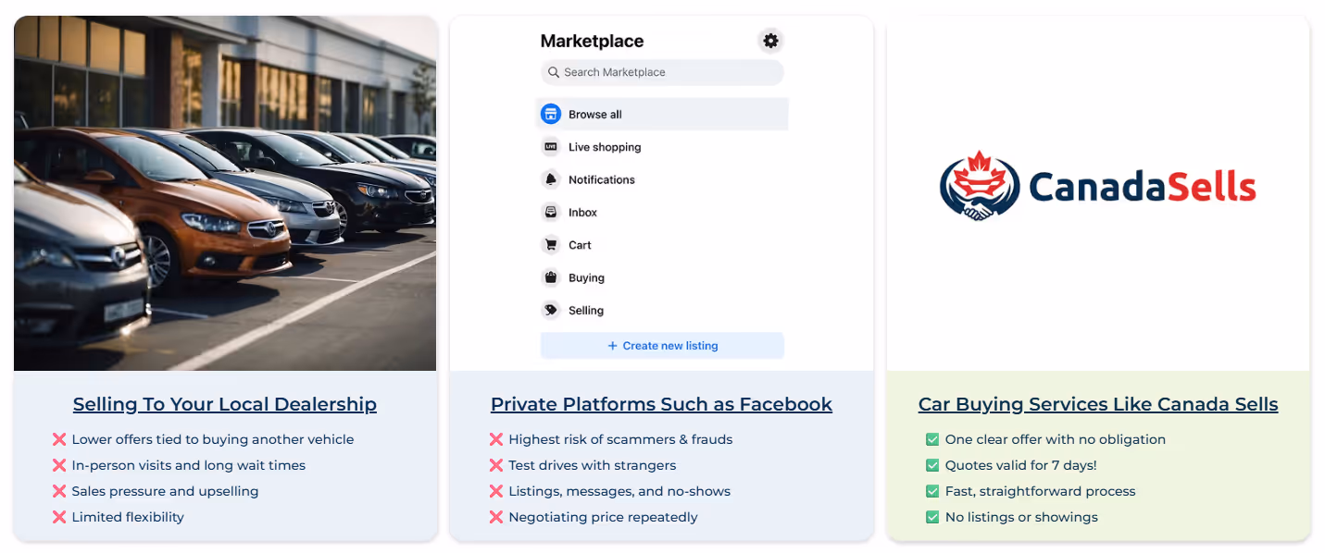This screenshot has height=553, width=1325.
Task: Click text 'Test drives with strangers'
Action: (x=593, y=465)
